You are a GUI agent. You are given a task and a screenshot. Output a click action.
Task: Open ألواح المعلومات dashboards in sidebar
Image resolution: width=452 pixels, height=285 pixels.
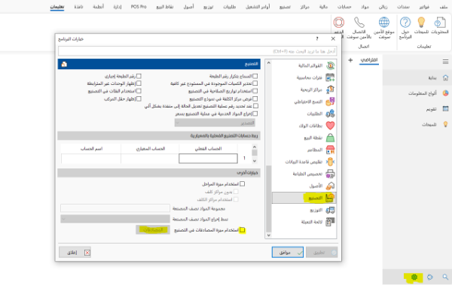pos(417,93)
